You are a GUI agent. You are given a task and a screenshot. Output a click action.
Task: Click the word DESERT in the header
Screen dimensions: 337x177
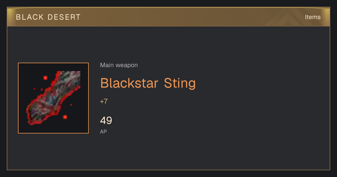(x=64, y=17)
